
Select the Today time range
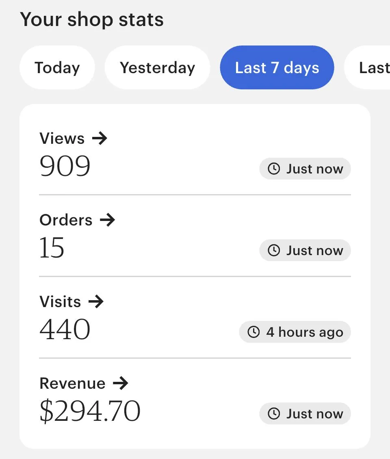[57, 67]
